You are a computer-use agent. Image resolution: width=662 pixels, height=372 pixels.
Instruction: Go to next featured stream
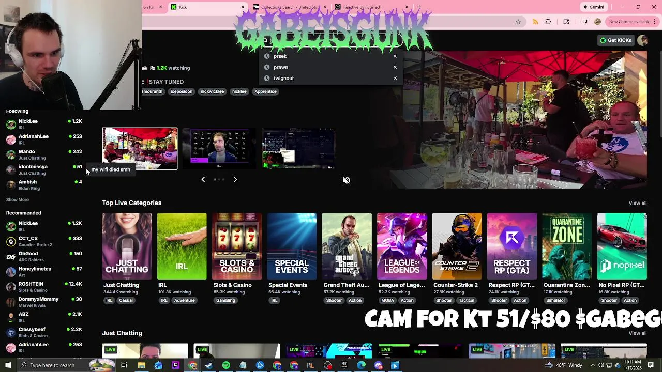235,179
